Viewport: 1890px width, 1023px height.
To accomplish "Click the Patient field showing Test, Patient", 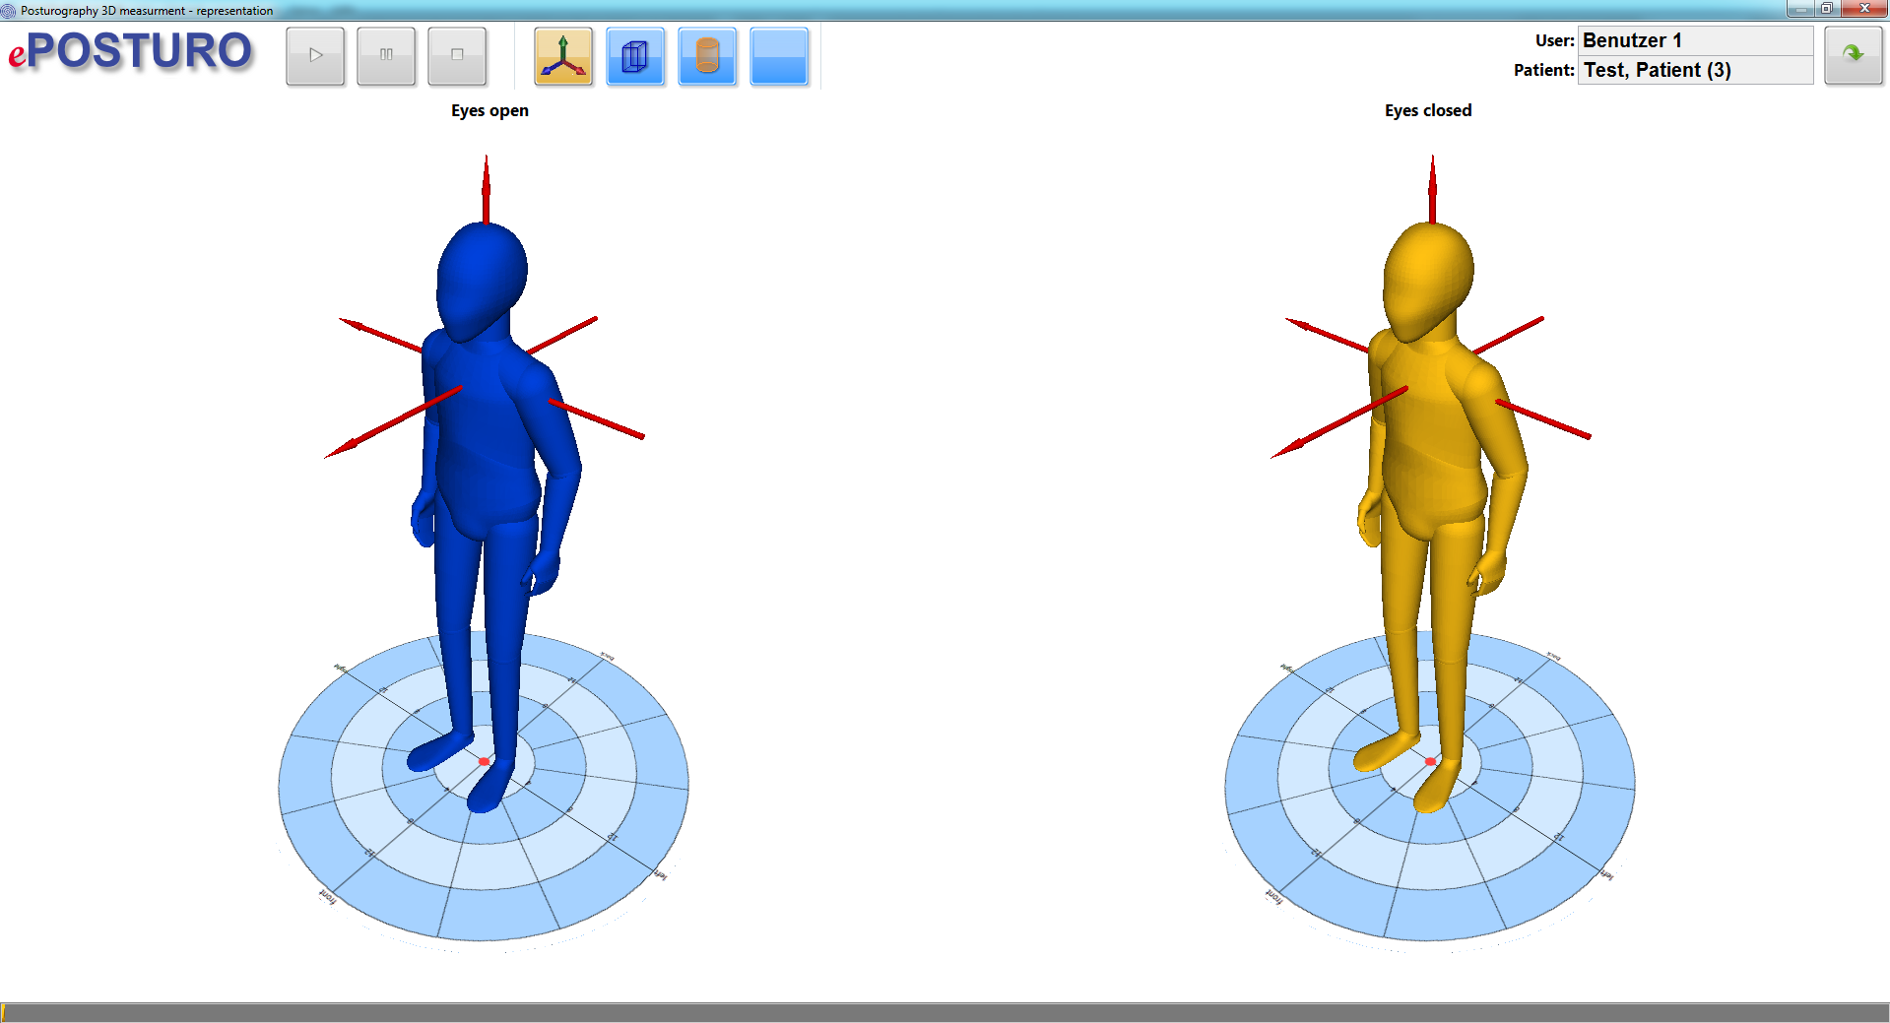I will point(1694,70).
